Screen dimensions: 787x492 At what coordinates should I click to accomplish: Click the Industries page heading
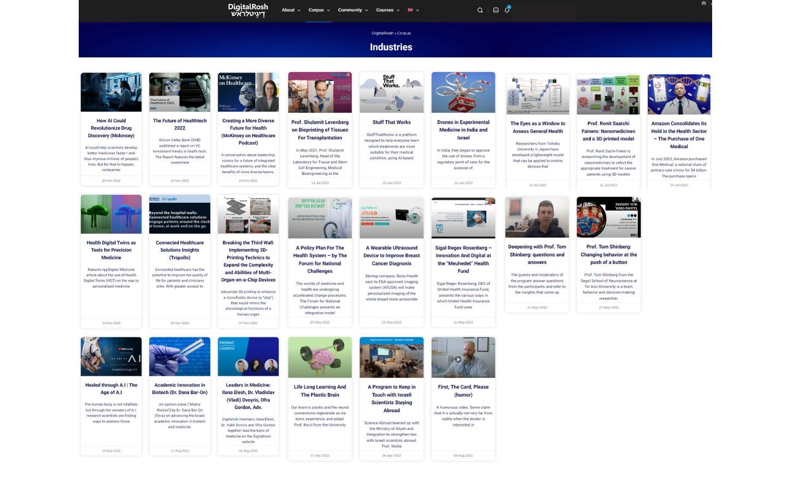pyautogui.click(x=391, y=47)
